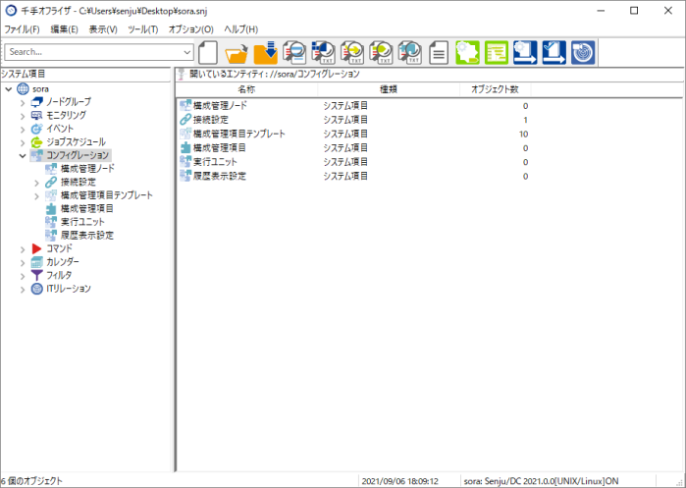This screenshot has width=686, height=488.
Task: Open the ファイル(F) menu
Action: coord(22,29)
